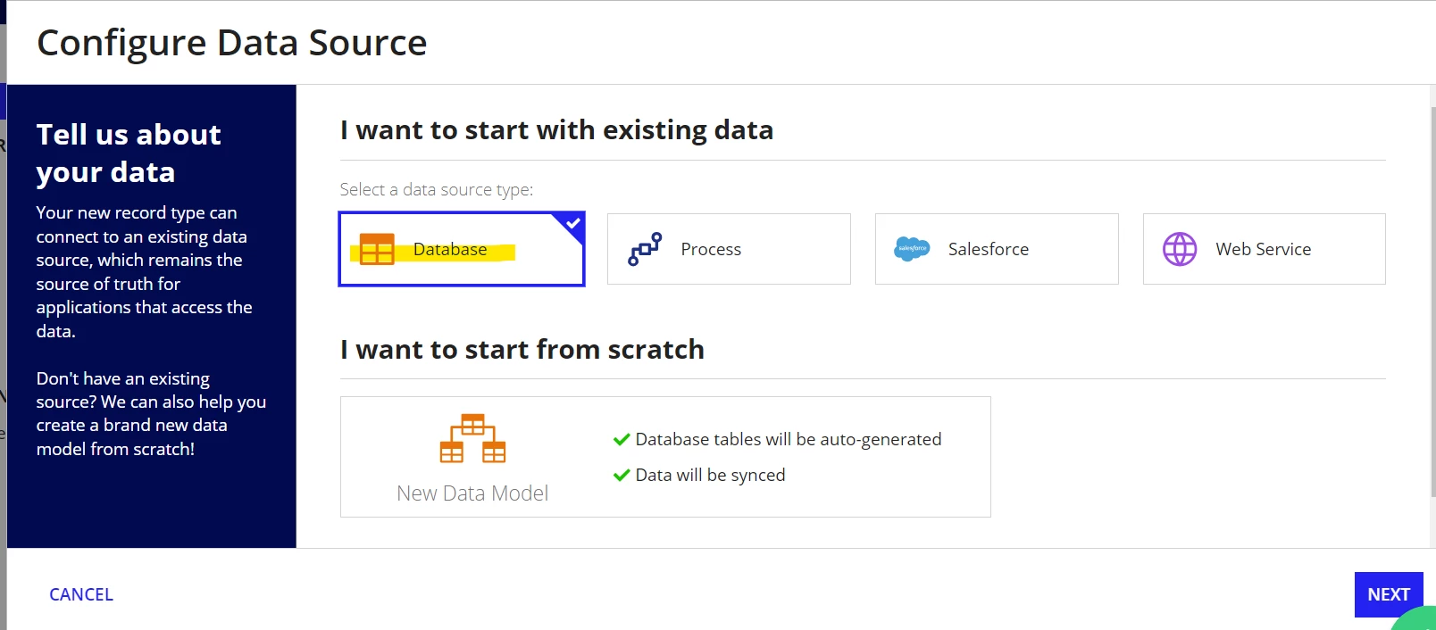Select the Salesforce data source card

(997, 249)
